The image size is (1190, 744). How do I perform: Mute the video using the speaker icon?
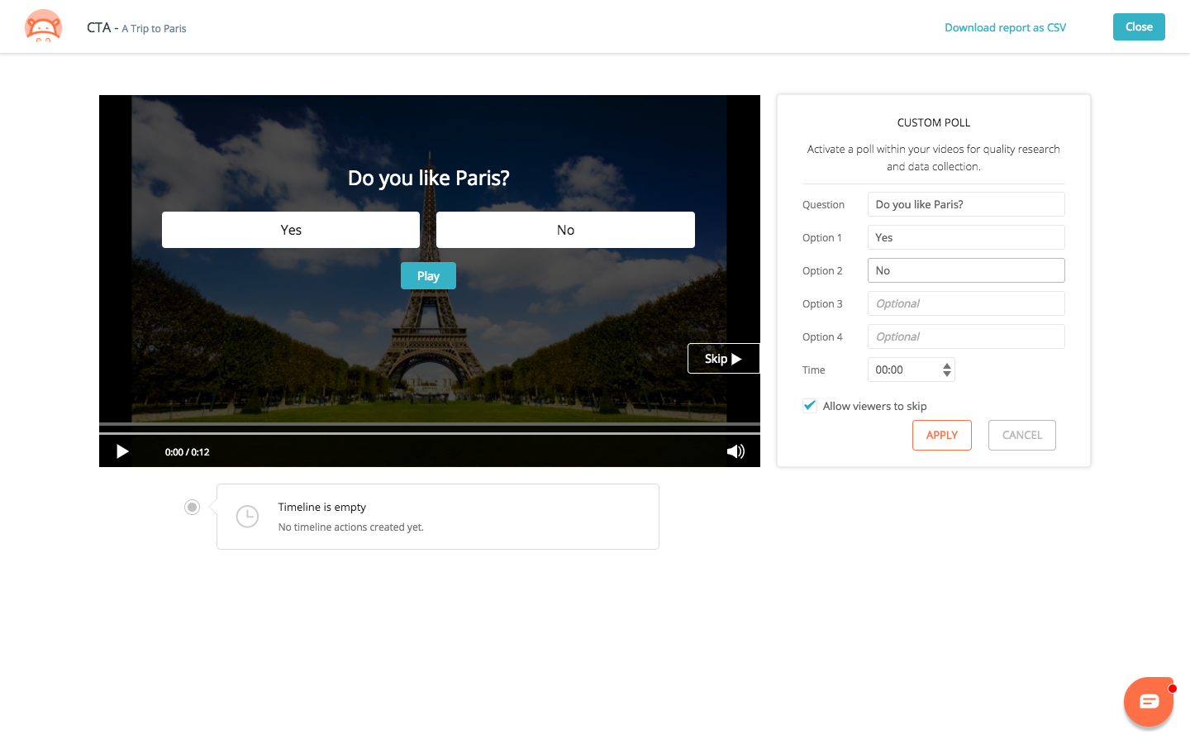[735, 451]
